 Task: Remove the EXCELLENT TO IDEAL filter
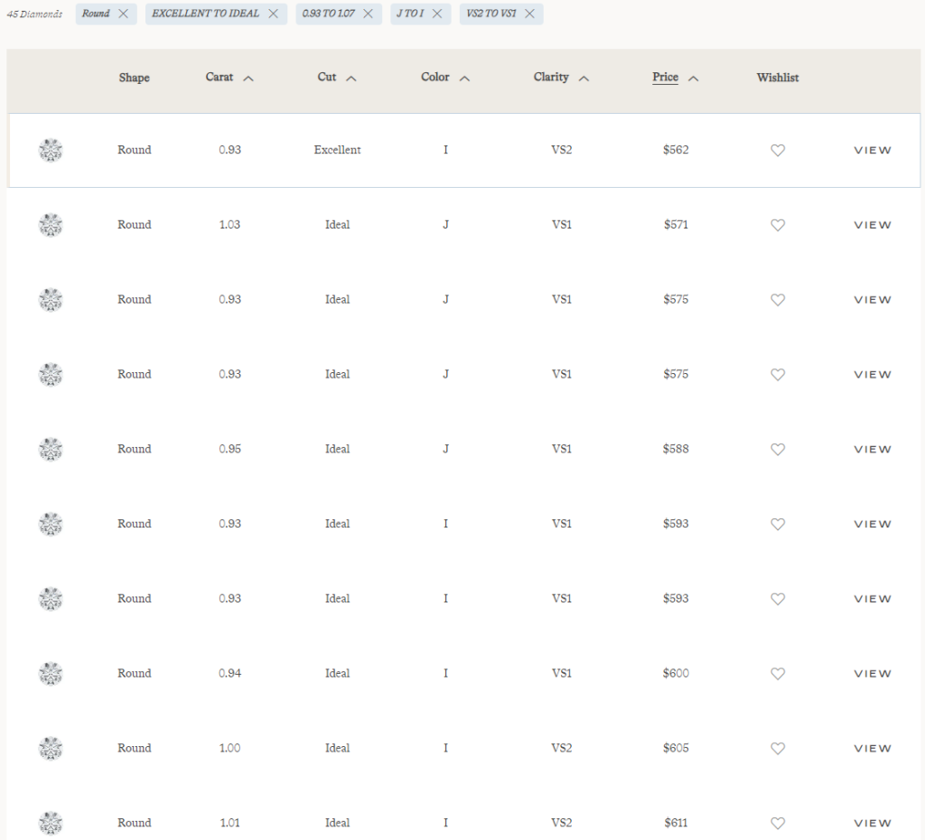[x=273, y=14]
